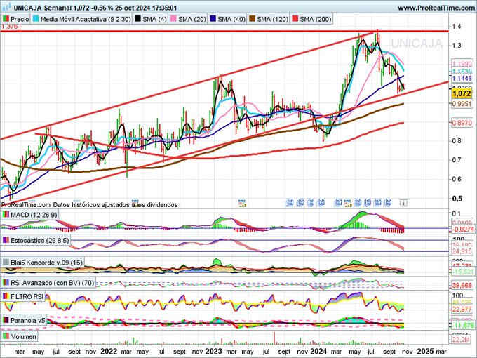
Task: Click the Paranoia v5 indicator icon
Action: coord(6,320)
